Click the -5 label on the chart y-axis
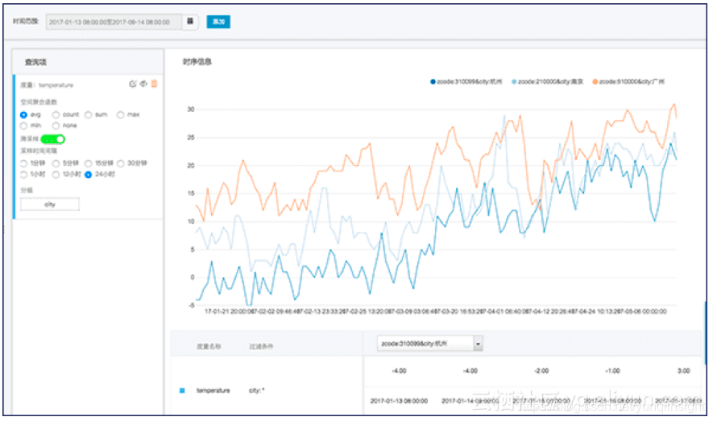 (x=192, y=305)
